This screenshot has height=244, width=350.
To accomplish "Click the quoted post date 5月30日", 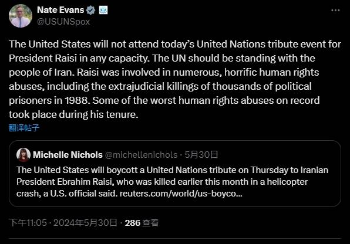I will click(x=201, y=155).
